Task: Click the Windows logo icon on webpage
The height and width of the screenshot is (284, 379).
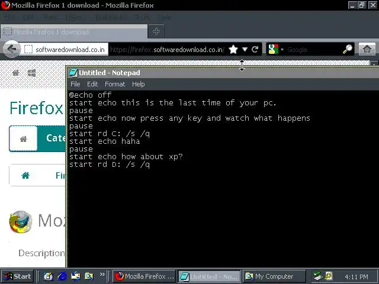Action: pos(31,73)
